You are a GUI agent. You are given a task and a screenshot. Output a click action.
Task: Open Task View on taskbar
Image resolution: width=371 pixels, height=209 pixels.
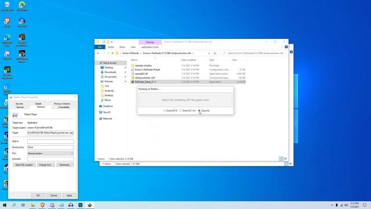pyautogui.click(x=23, y=205)
